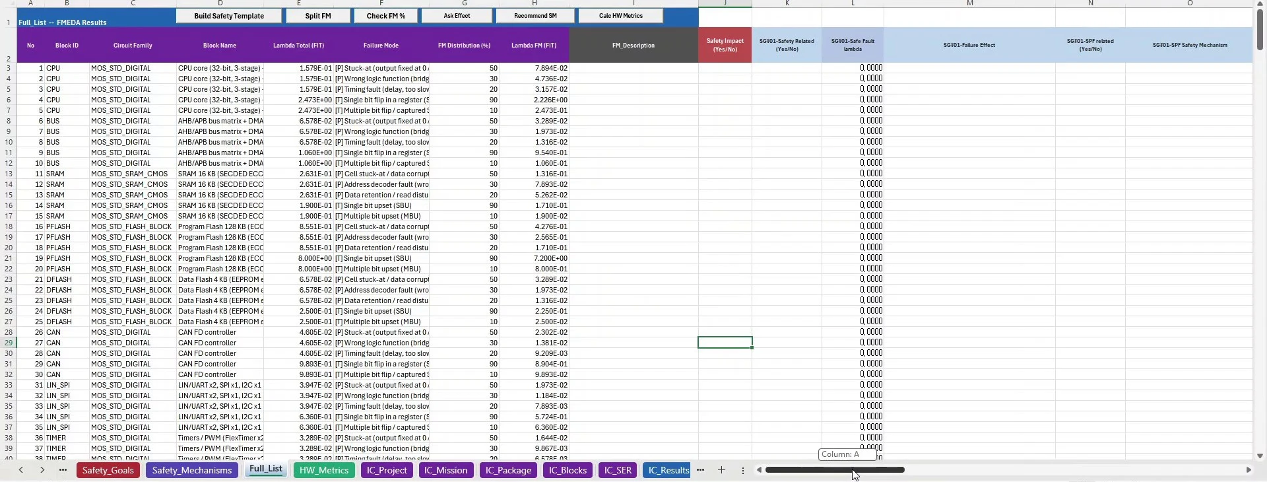Open the HW_Metrics sheet tab
This screenshot has width=1267, height=482.
324,470
